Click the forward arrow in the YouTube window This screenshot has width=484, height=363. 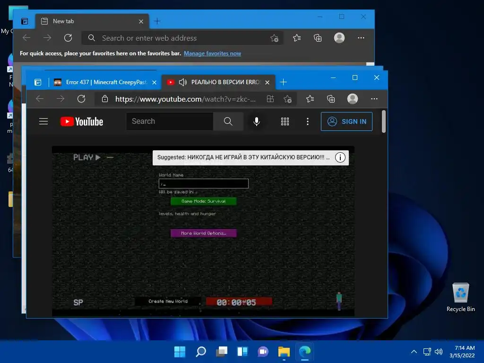click(x=60, y=99)
